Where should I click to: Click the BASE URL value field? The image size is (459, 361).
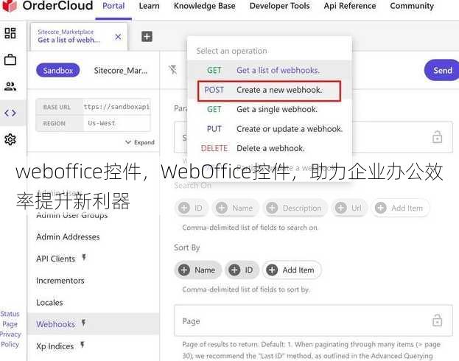(116, 107)
